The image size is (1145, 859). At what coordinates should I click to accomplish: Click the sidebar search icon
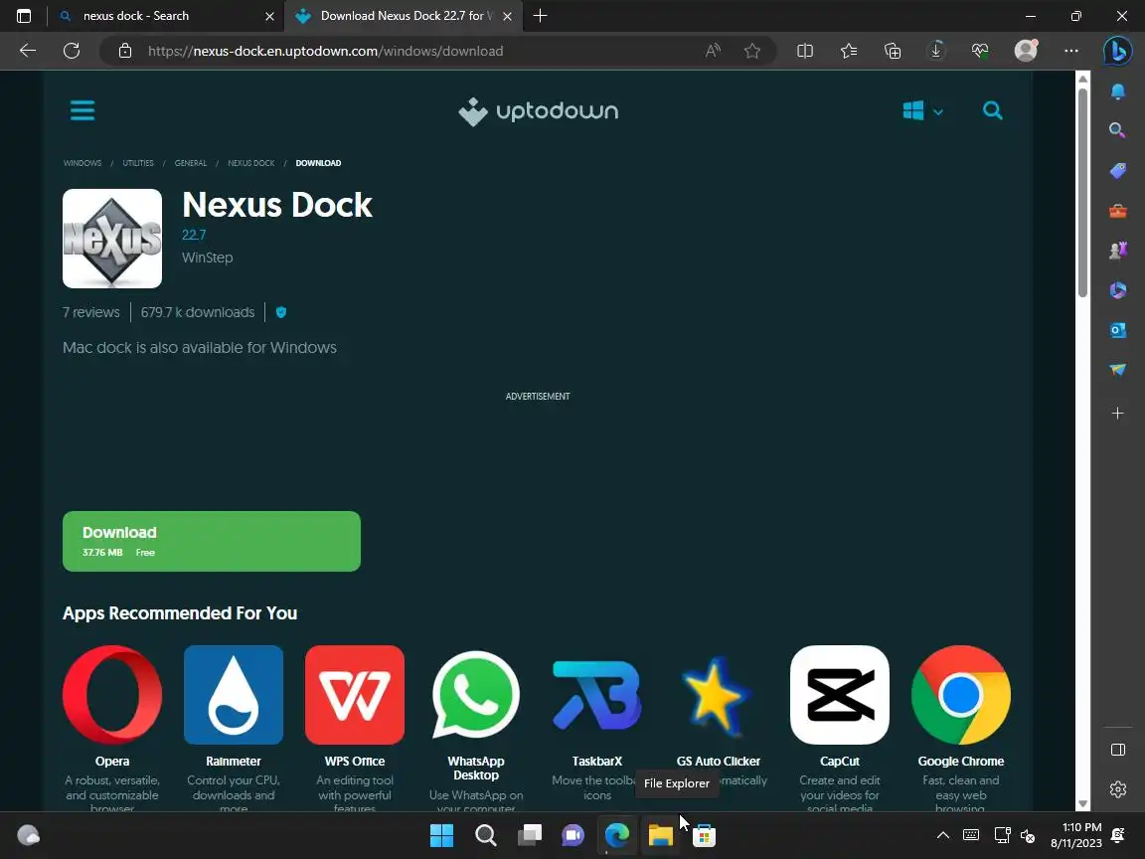(x=1117, y=131)
